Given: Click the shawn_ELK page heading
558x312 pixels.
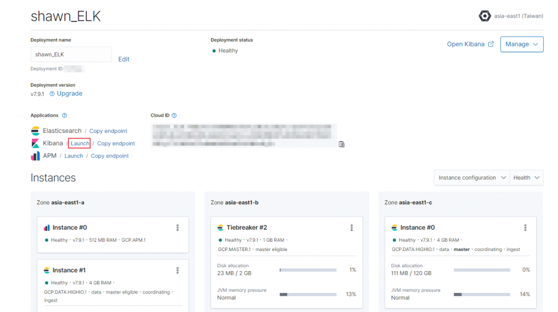Looking at the screenshot, I should coord(65,16).
